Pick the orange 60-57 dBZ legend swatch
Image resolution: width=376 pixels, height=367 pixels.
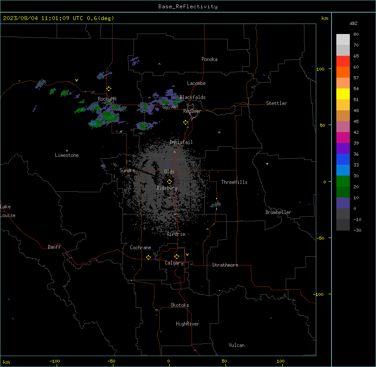coord(343,72)
